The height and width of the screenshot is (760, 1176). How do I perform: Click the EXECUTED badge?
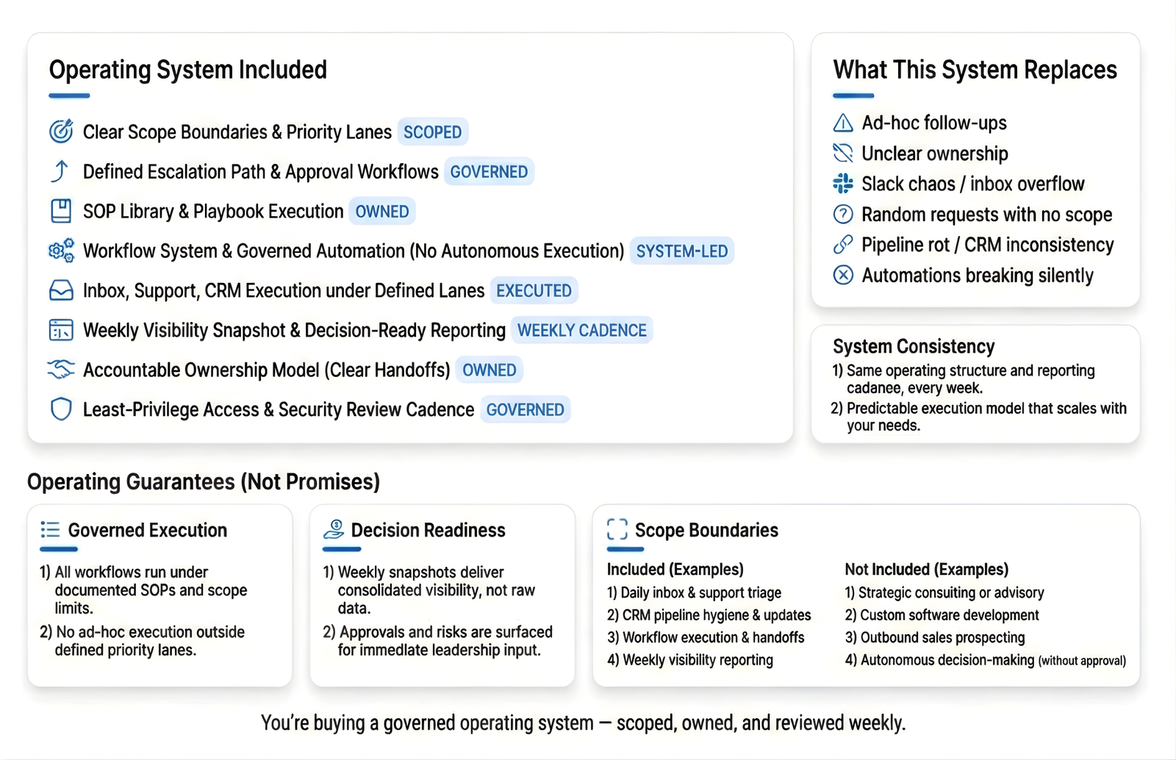(534, 291)
